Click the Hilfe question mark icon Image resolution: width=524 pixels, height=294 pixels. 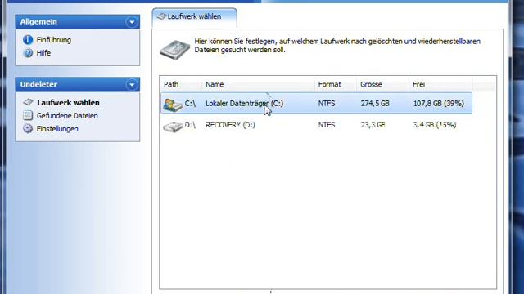click(x=28, y=52)
